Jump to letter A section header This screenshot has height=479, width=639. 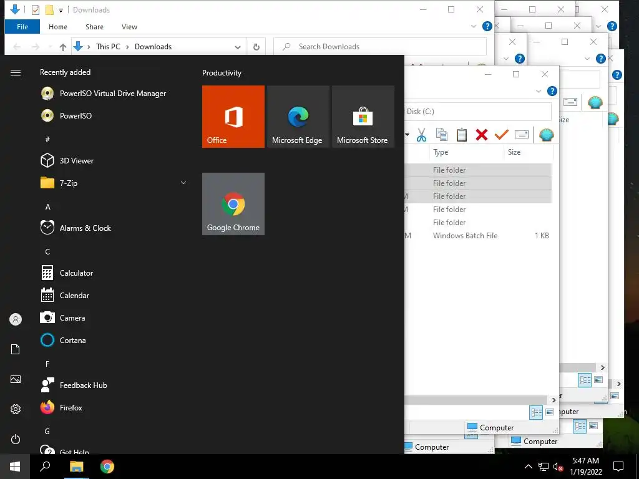click(x=47, y=207)
